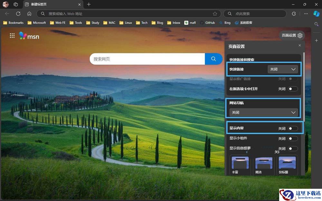Select the 丰富 layout thumbnail
The image size is (322, 201).
coord(240,165)
